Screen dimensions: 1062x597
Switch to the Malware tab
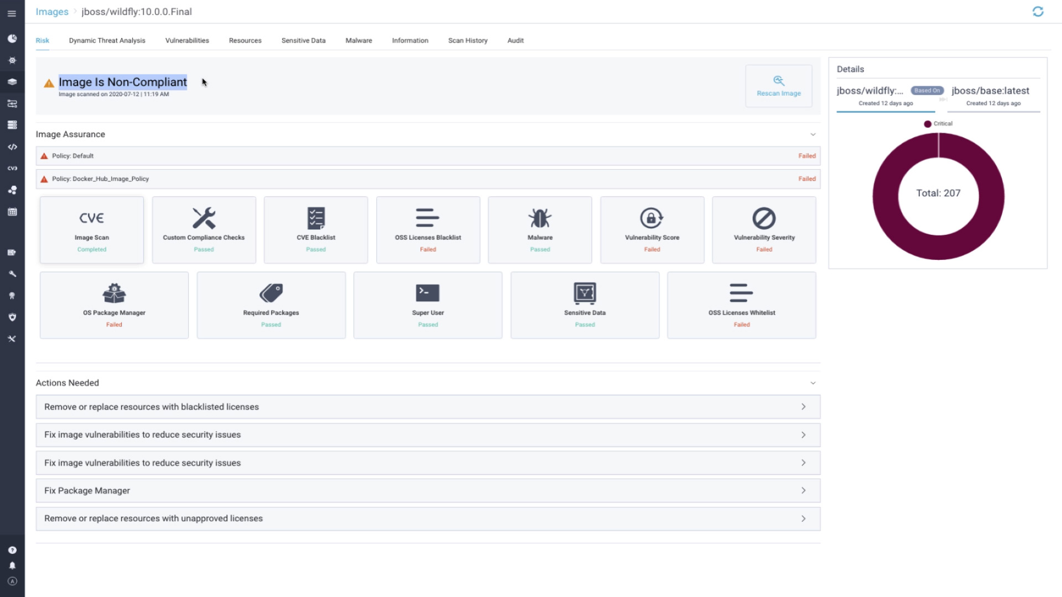click(359, 40)
